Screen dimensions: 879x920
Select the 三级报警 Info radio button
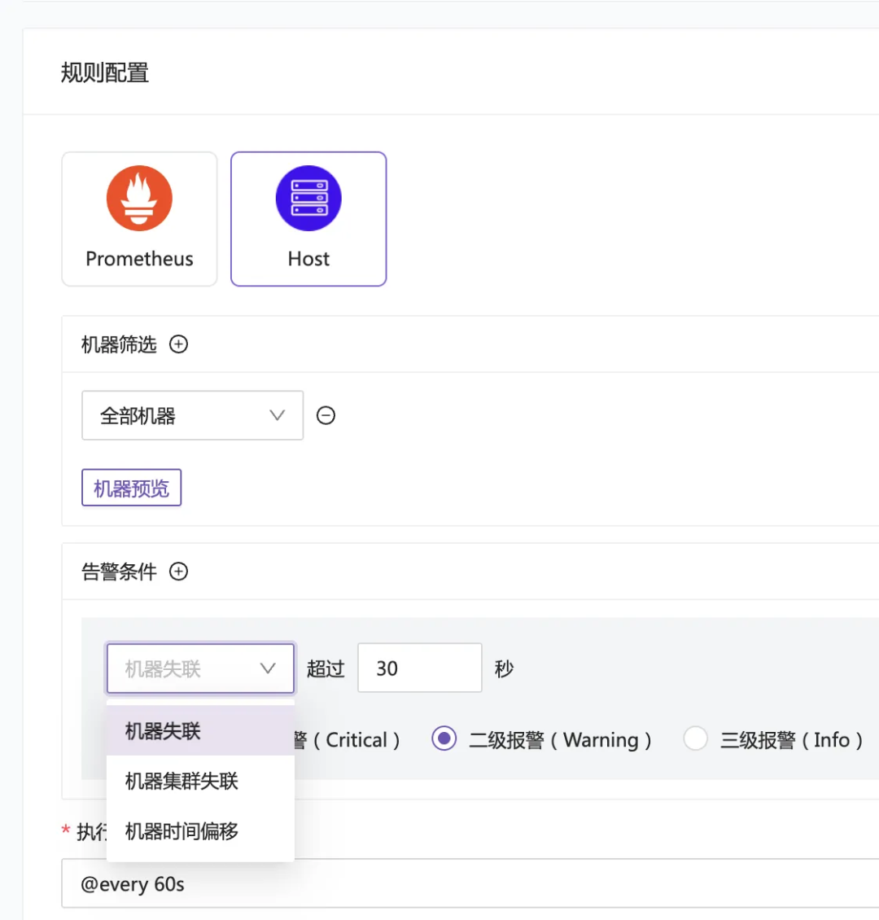point(695,739)
